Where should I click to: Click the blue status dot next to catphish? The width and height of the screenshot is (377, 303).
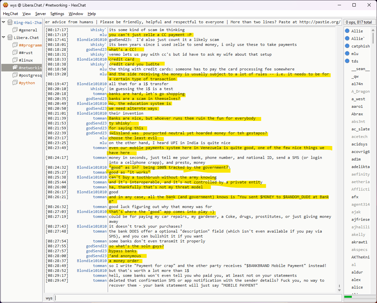pyautogui.click(x=347, y=46)
